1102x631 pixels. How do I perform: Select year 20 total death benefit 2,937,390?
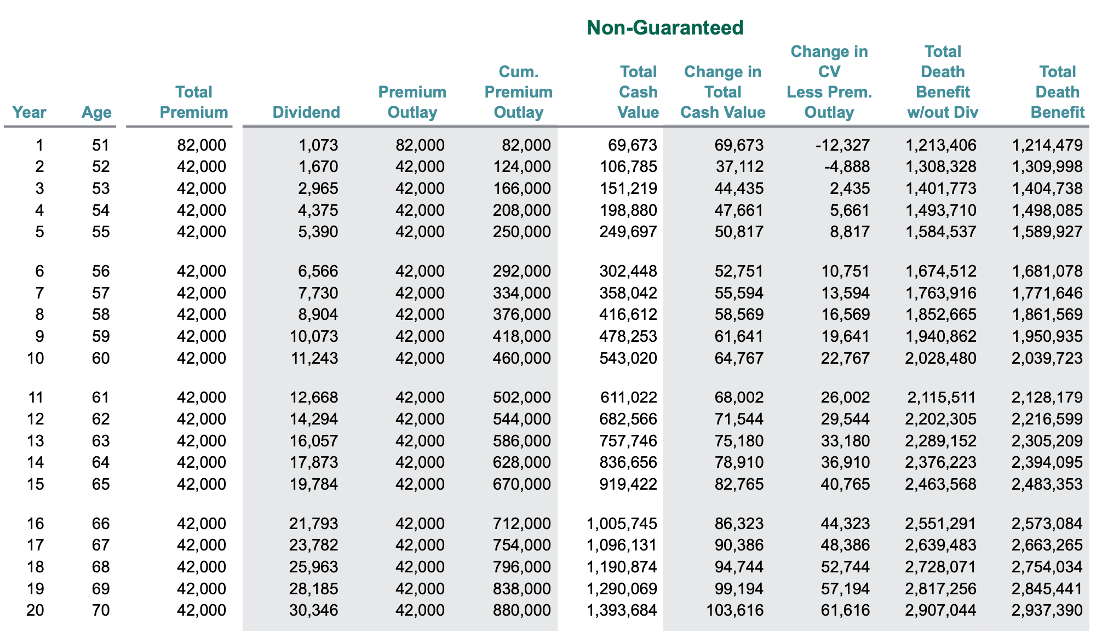tap(1047, 610)
